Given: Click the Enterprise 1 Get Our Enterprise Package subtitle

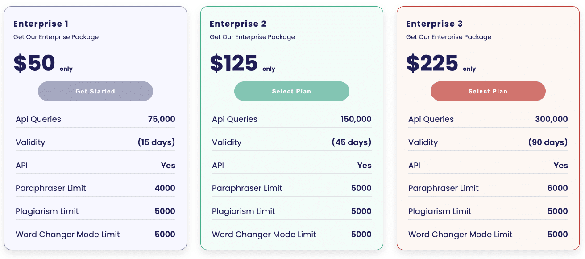Looking at the screenshot, I should [x=56, y=37].
